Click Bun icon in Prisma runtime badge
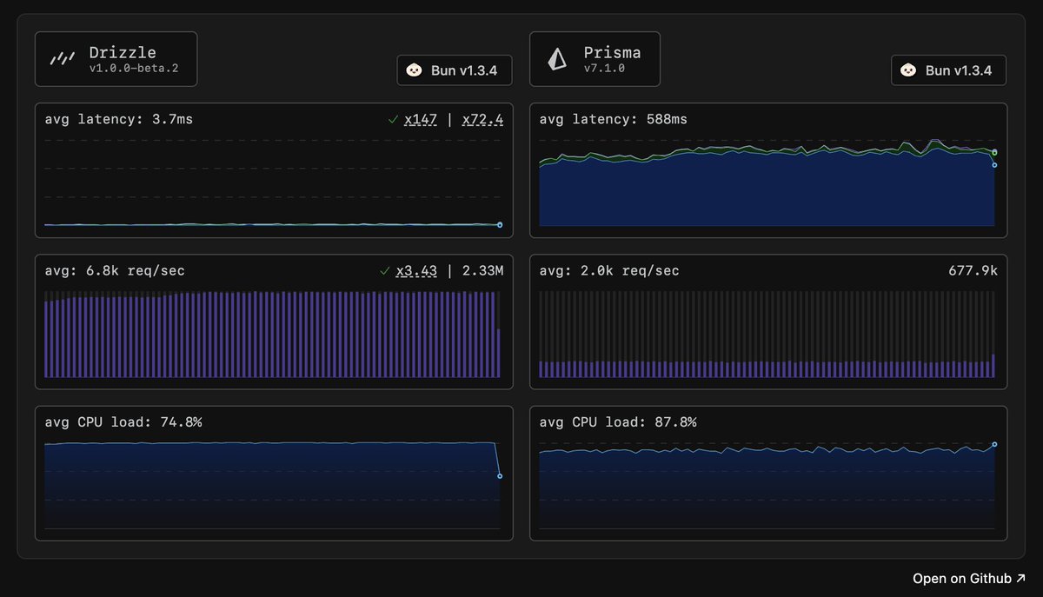 coord(908,70)
